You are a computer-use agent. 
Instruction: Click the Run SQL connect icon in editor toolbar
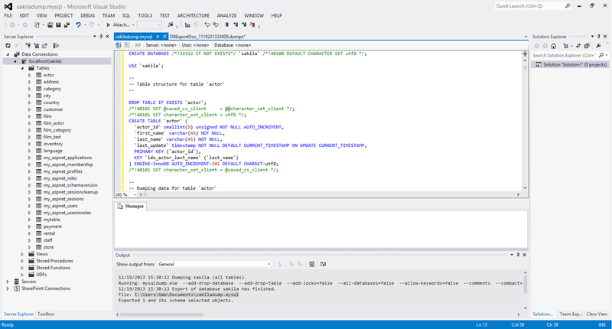[x=119, y=45]
